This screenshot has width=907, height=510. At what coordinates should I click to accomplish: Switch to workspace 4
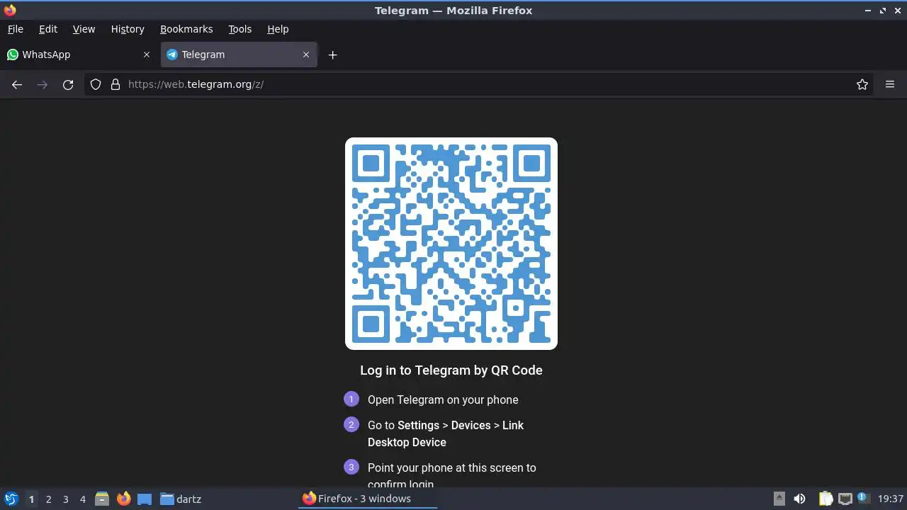point(82,499)
